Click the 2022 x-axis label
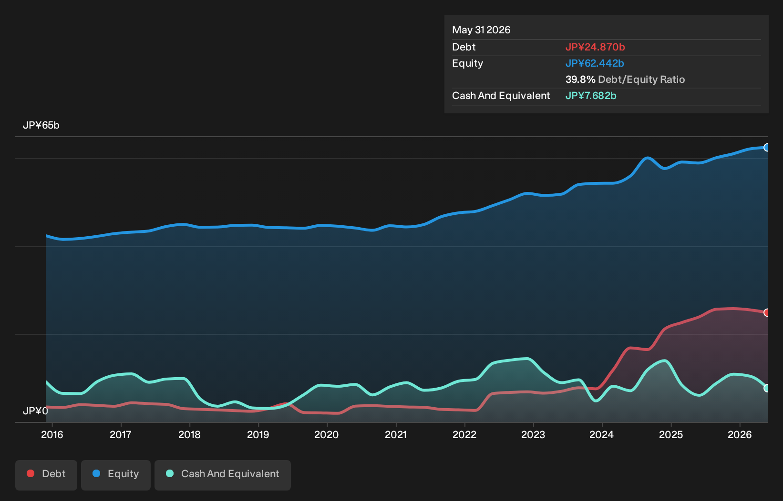 tap(464, 434)
